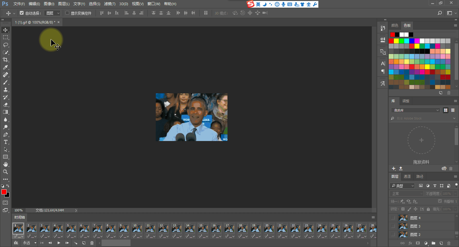Viewport: 459px width, 247px height.
Task: Switch to the 通道 tab
Action: [407, 176]
